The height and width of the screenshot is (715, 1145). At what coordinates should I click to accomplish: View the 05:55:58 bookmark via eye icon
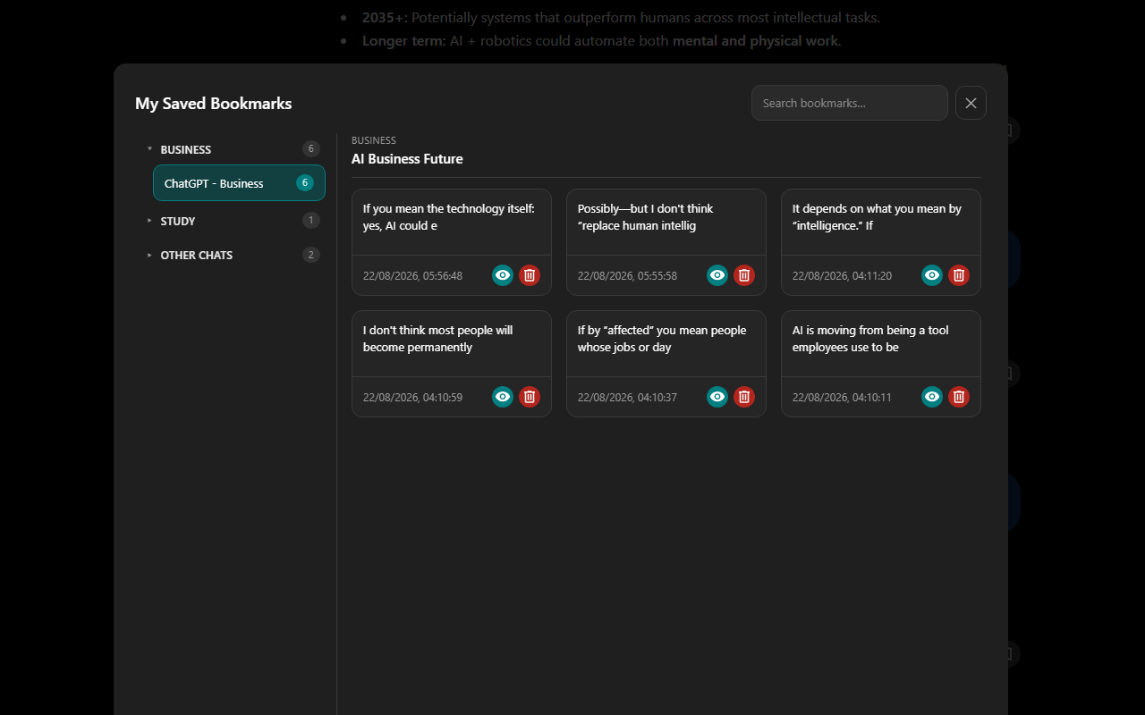coord(717,275)
